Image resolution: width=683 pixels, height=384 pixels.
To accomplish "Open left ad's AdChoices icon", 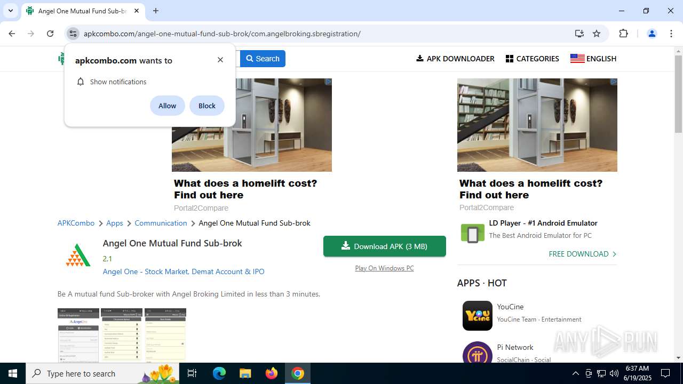I will [x=329, y=82].
